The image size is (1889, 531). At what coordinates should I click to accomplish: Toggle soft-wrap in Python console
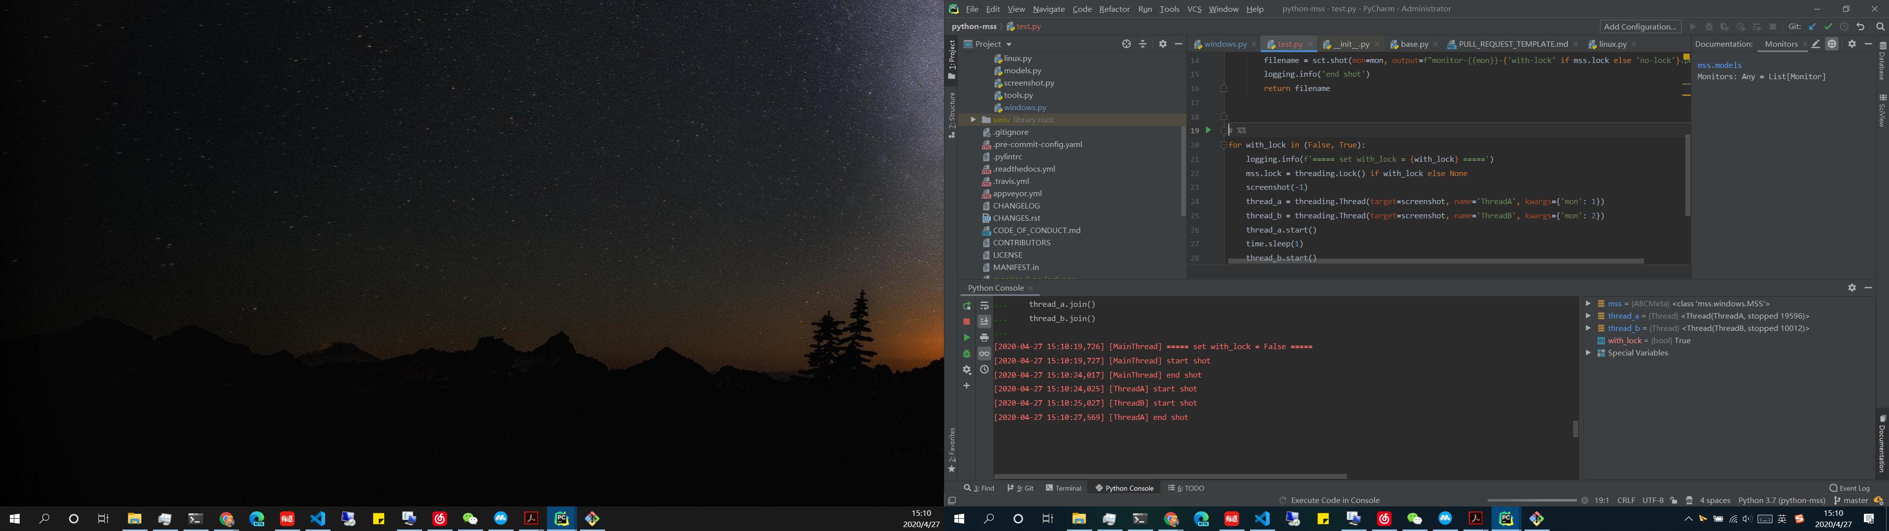(984, 306)
